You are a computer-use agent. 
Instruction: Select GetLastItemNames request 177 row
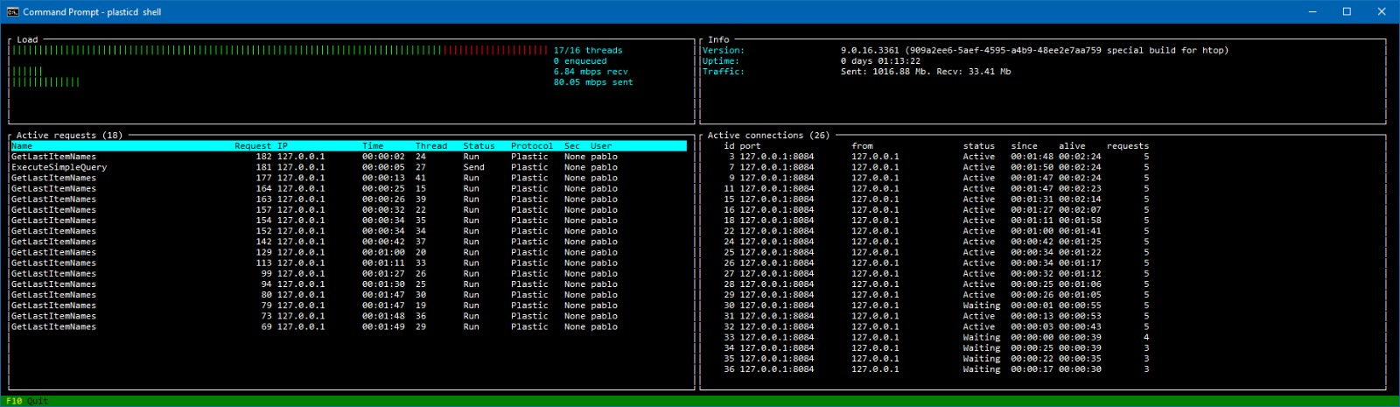click(348, 178)
